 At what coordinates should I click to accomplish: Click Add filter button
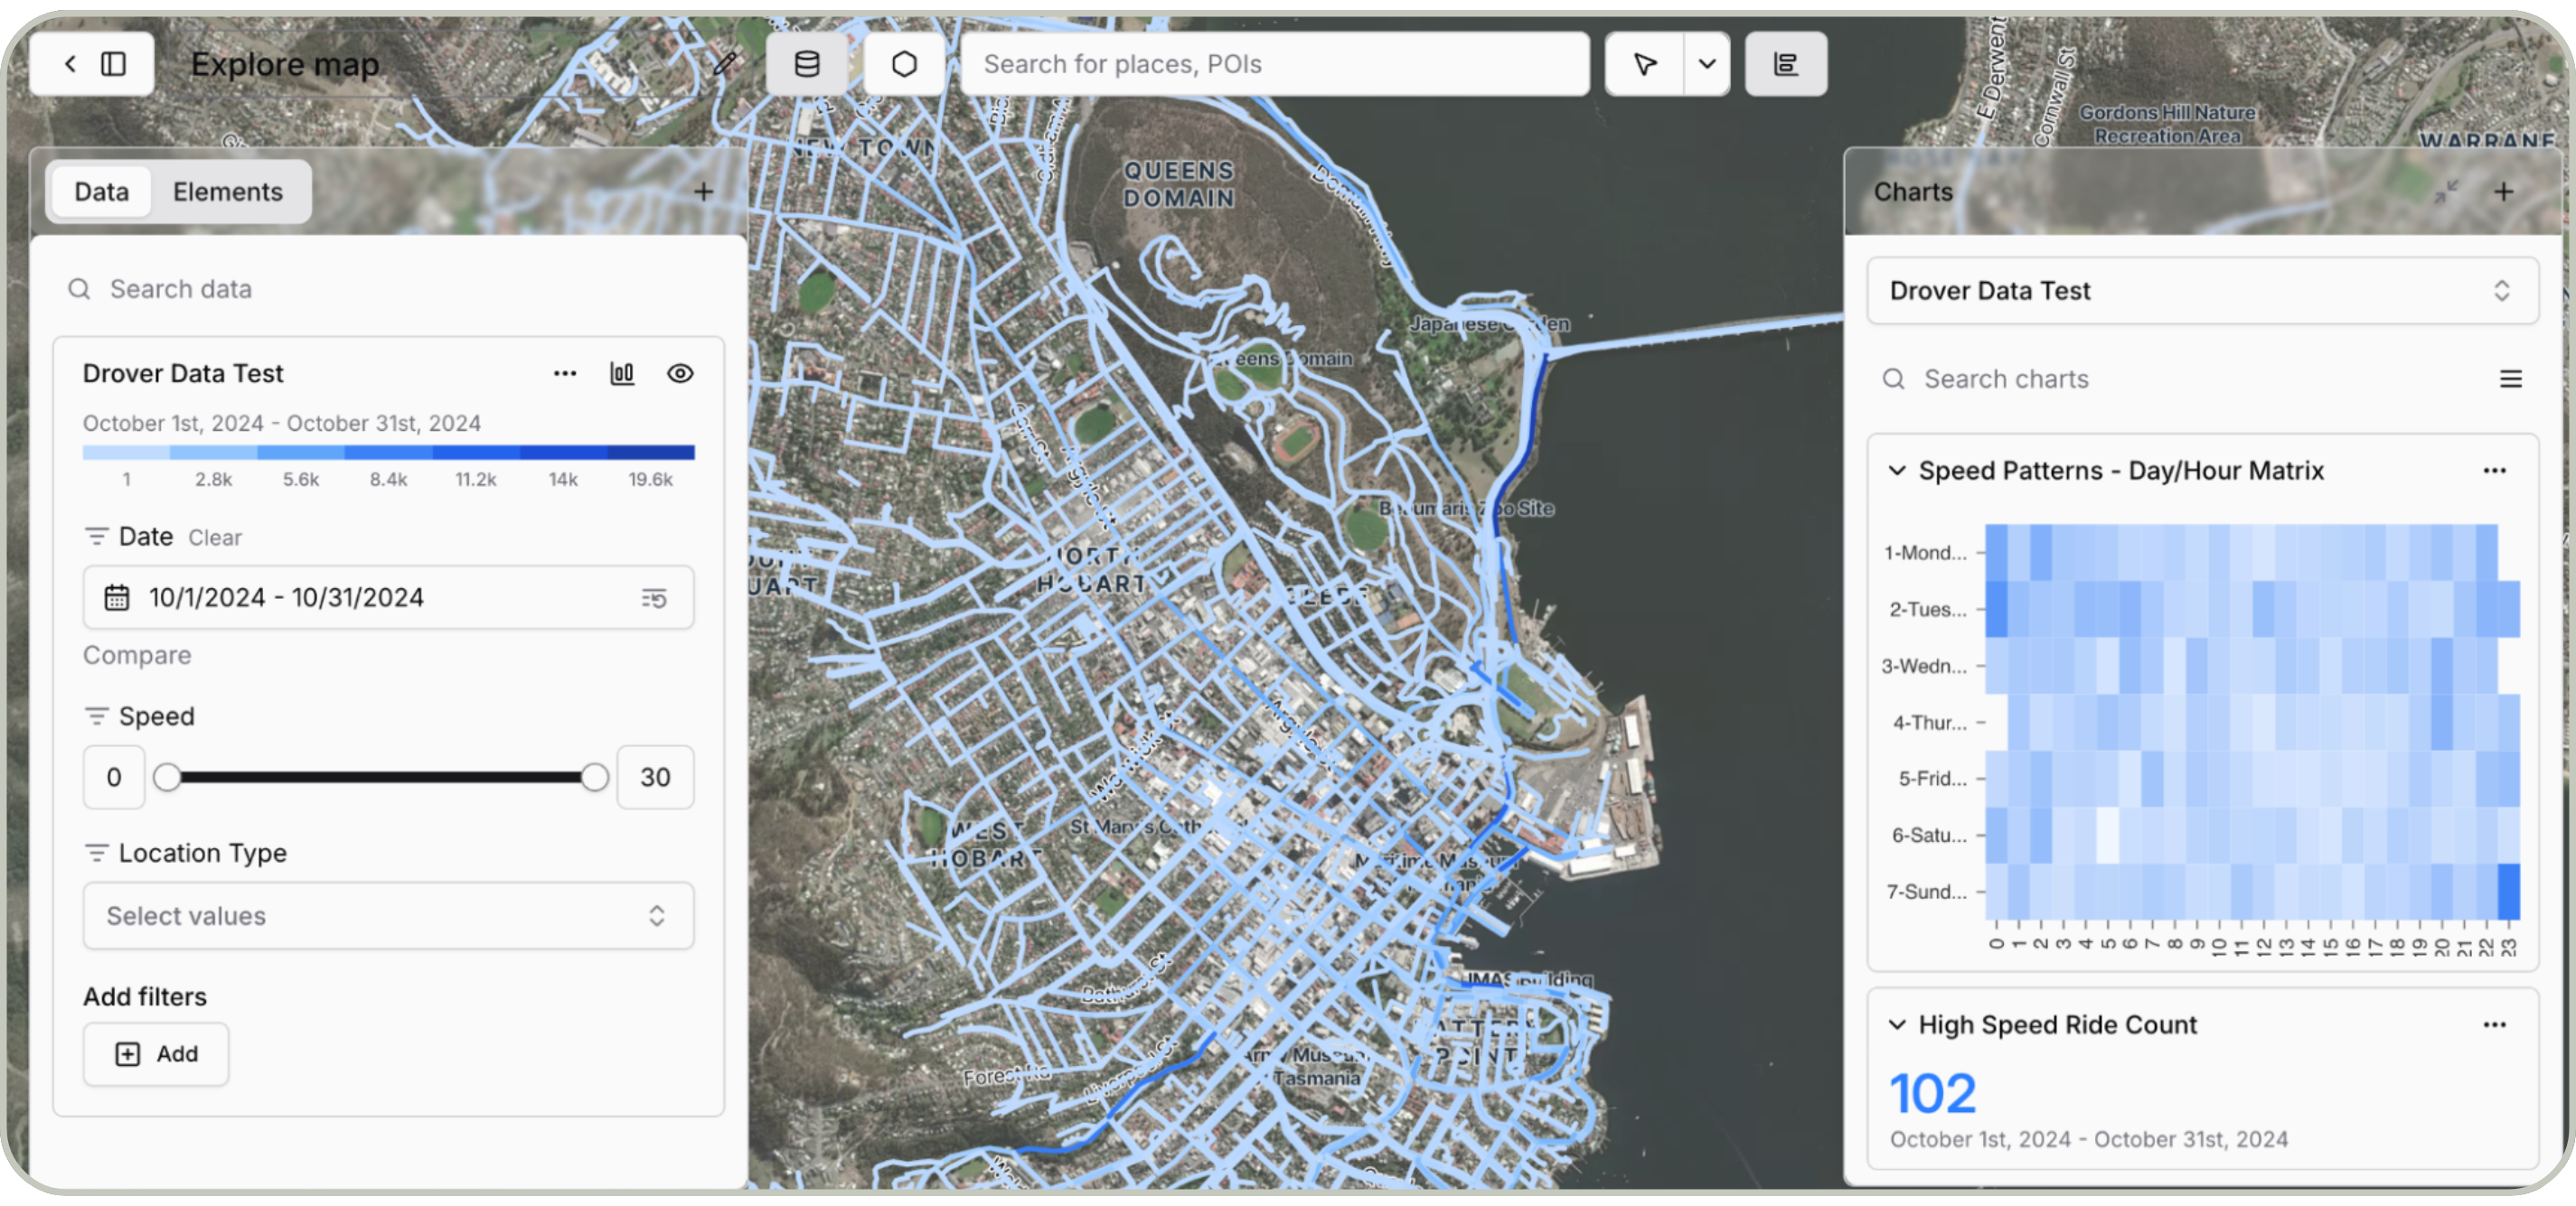point(156,1054)
